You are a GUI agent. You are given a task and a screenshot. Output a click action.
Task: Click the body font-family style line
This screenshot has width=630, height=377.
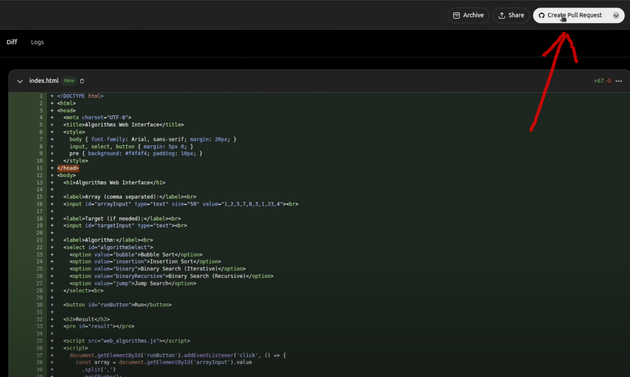coord(153,139)
